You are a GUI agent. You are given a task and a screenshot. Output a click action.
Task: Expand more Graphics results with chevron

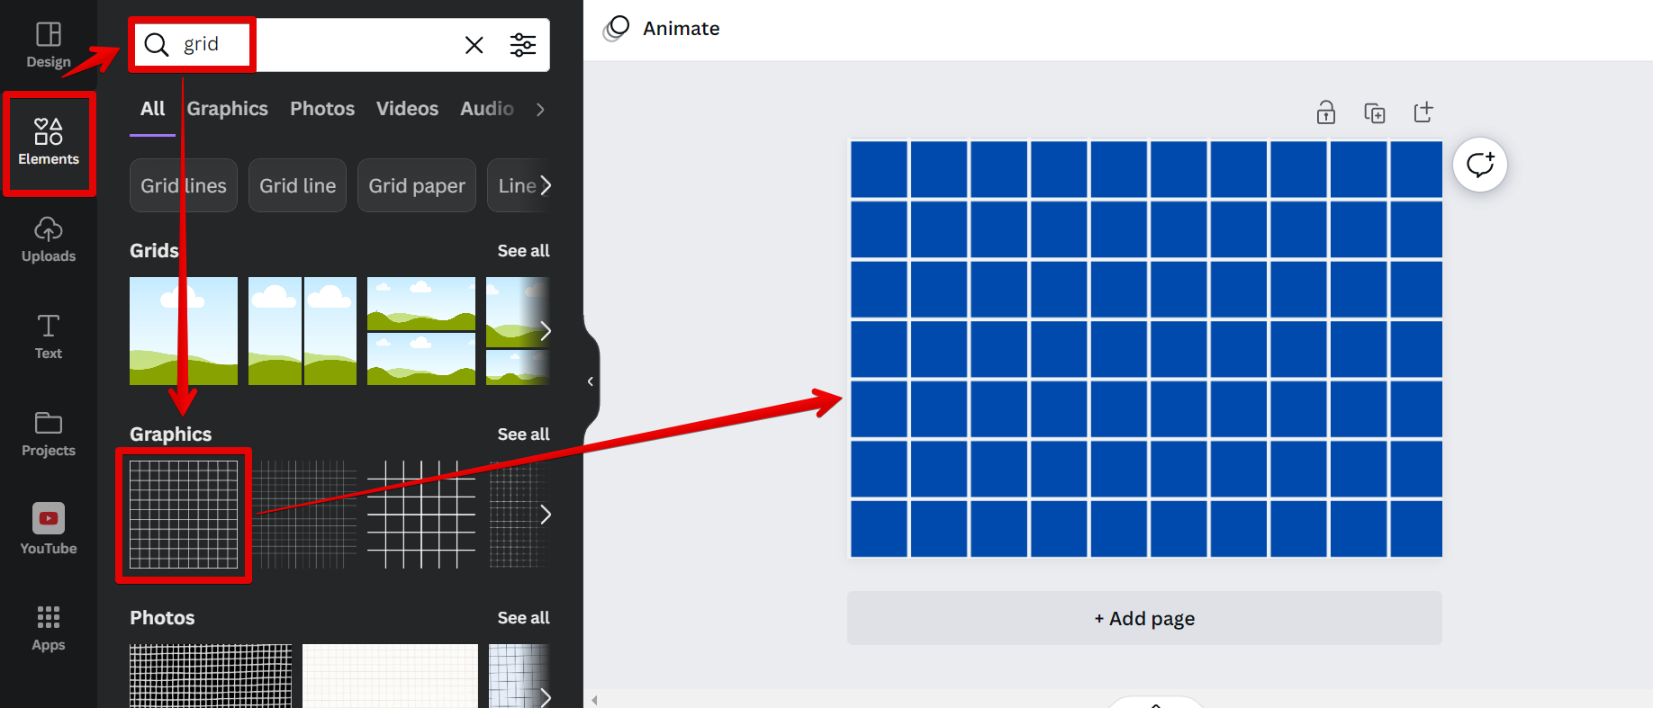(545, 515)
